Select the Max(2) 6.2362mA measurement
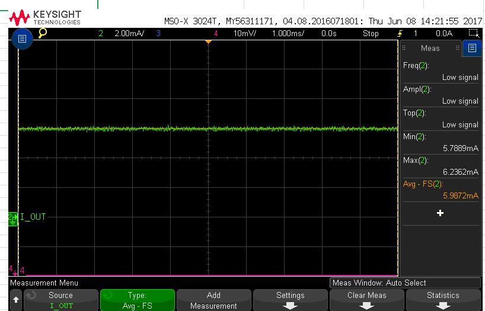The width and height of the screenshot is (485, 311). pos(441,166)
